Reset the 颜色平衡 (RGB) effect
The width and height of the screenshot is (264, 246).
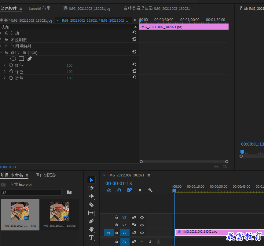[x=134, y=52]
